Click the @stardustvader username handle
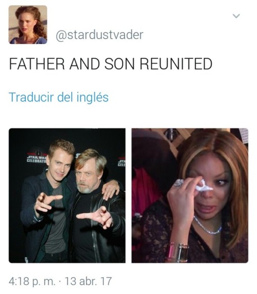The height and width of the screenshot is (294, 257). click(x=100, y=35)
